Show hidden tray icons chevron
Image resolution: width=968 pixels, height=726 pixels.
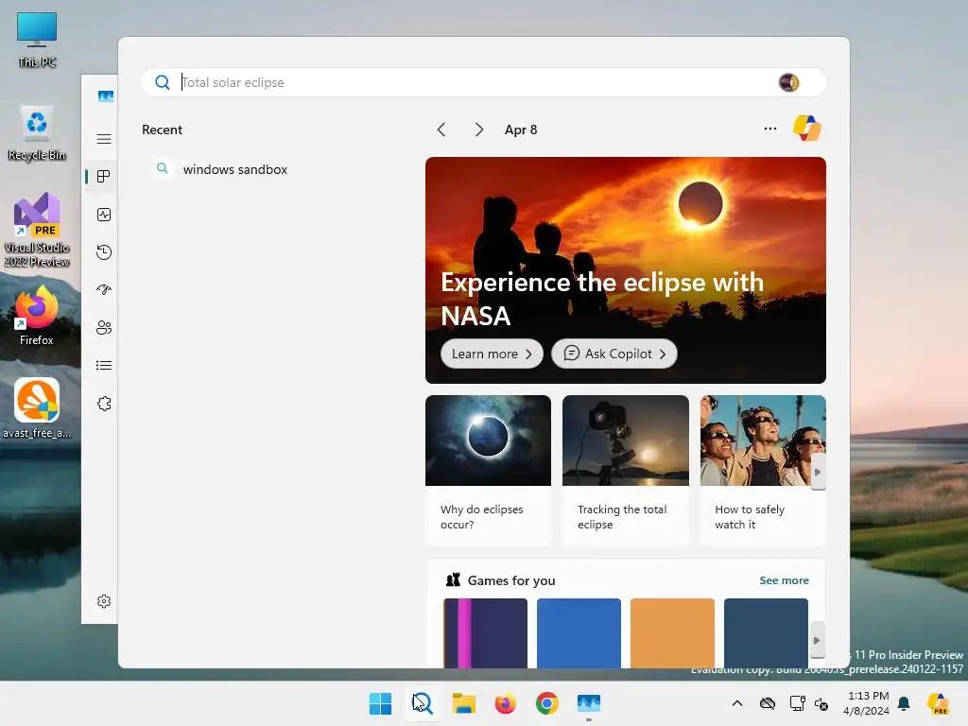point(737,703)
